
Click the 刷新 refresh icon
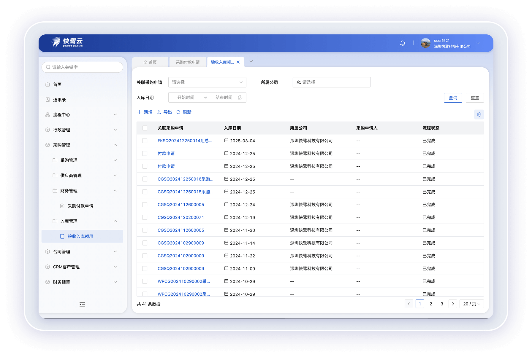tap(178, 112)
